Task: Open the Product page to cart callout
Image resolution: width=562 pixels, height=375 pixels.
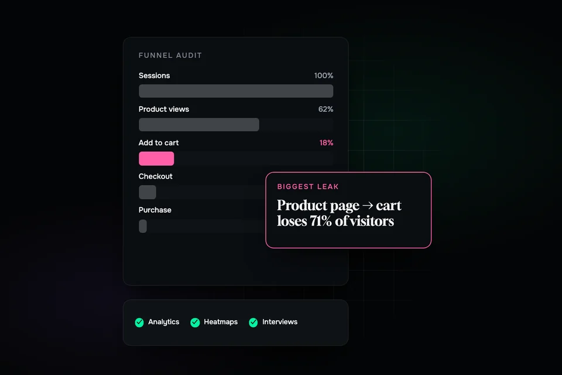Action: tap(348, 210)
